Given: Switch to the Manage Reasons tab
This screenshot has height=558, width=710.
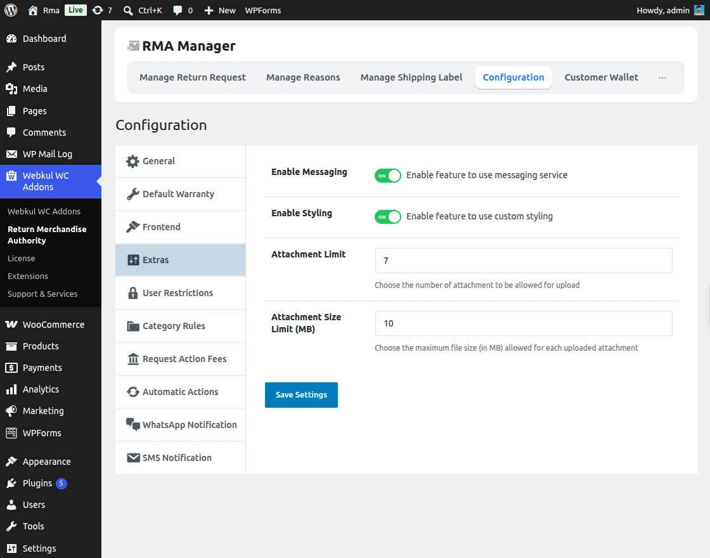Looking at the screenshot, I should click(x=303, y=77).
